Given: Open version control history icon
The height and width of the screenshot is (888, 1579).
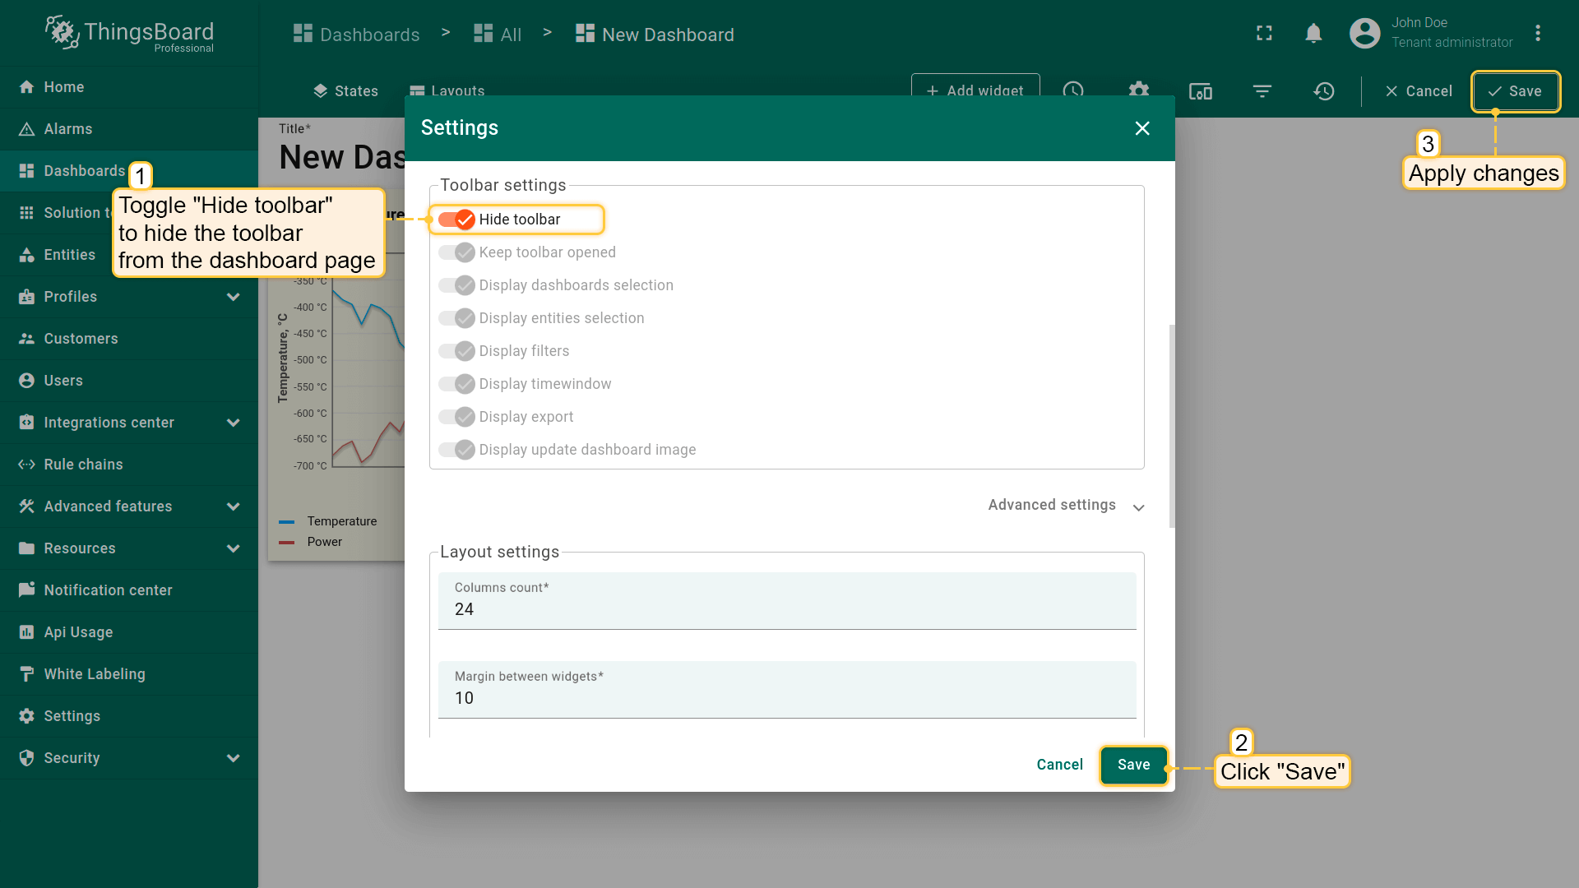Looking at the screenshot, I should pyautogui.click(x=1324, y=91).
